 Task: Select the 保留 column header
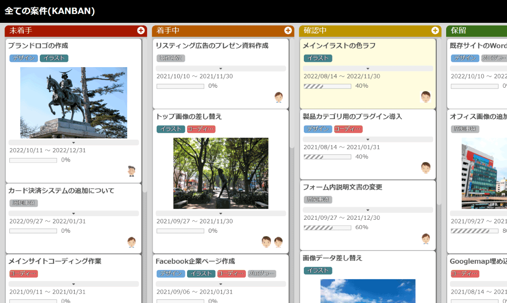pyautogui.click(x=477, y=31)
